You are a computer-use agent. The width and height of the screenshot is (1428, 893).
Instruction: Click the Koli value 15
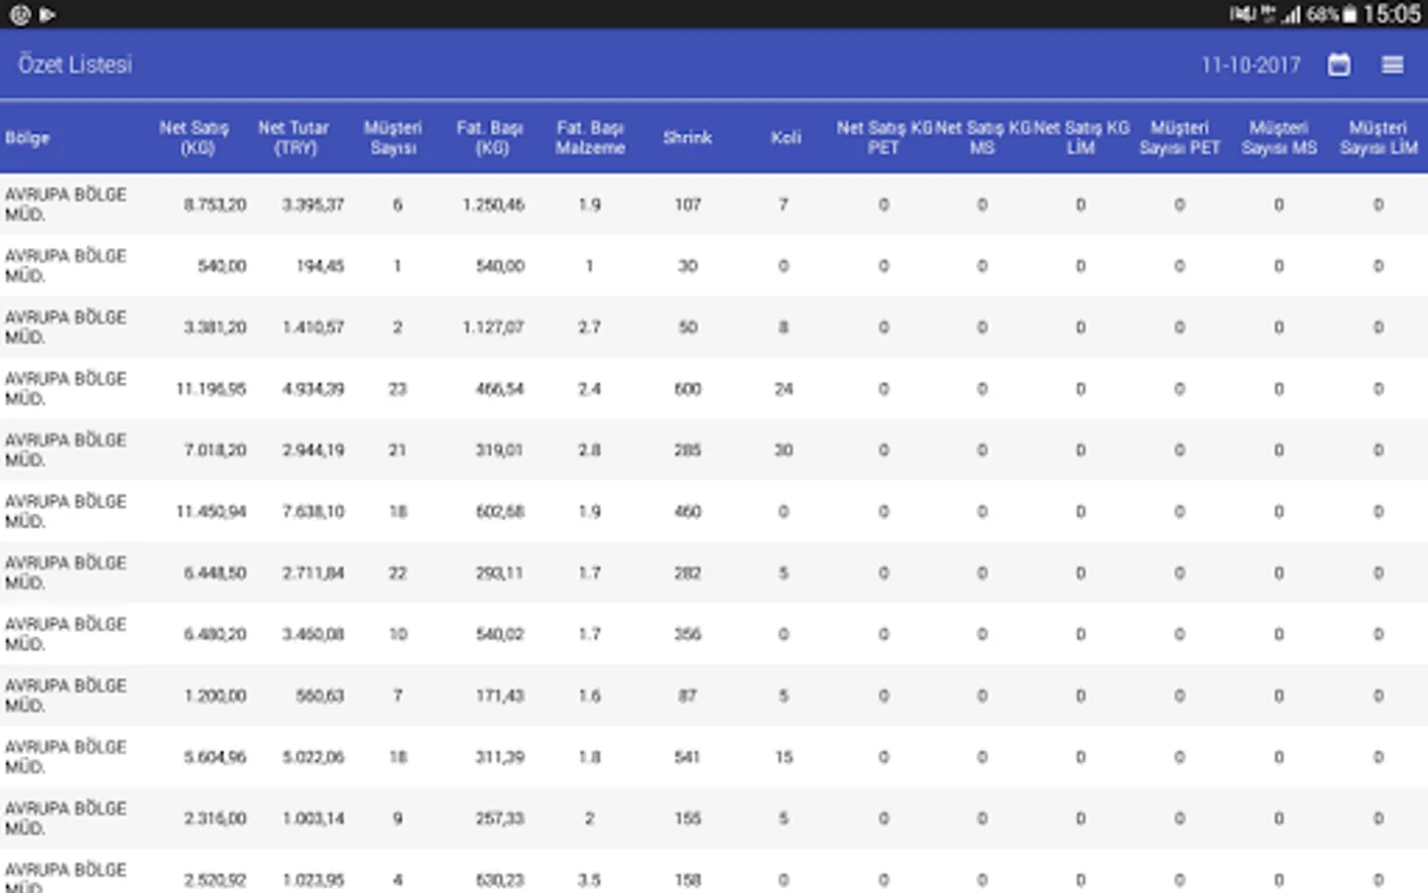click(783, 758)
